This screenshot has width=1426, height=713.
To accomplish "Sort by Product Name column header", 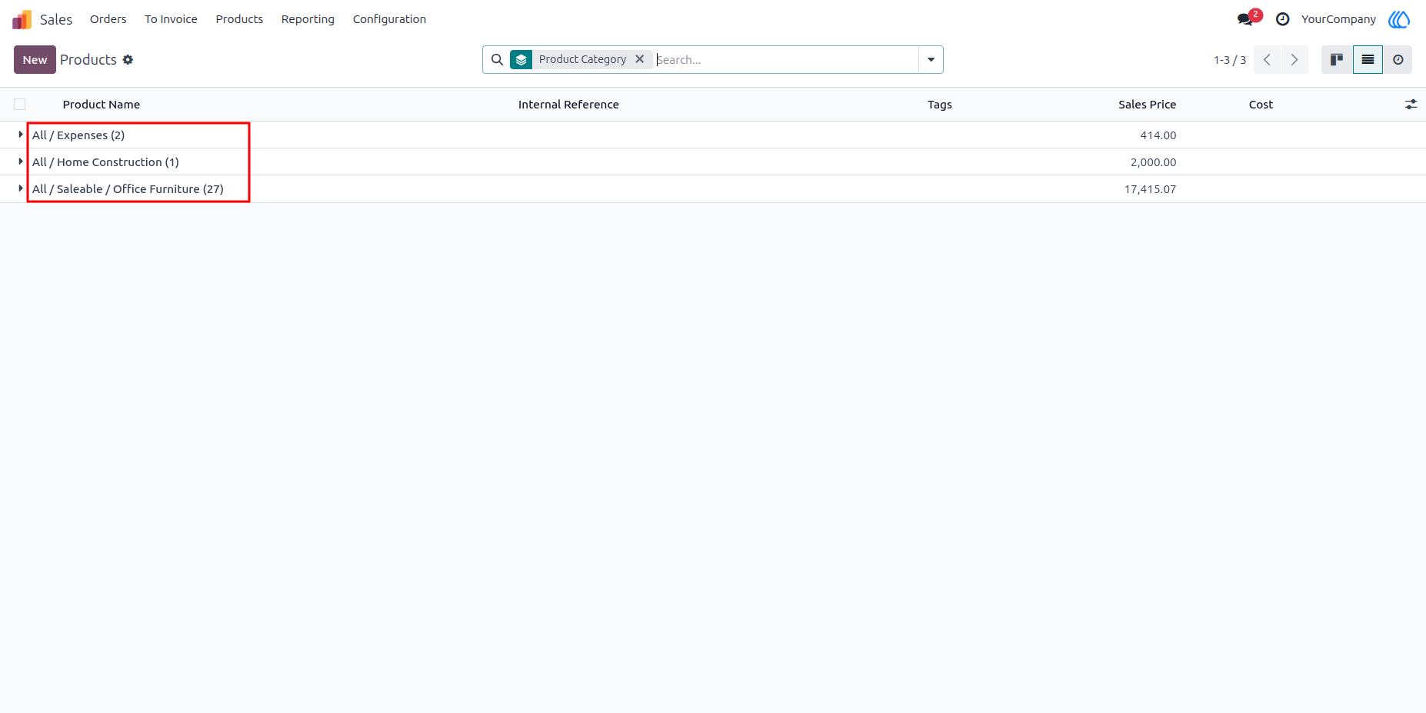I will pos(102,105).
